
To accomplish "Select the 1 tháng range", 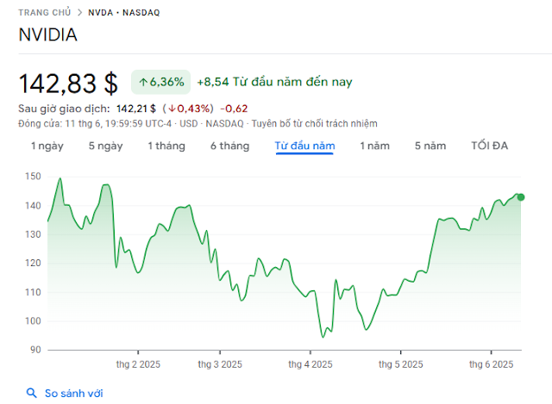I will (x=166, y=146).
